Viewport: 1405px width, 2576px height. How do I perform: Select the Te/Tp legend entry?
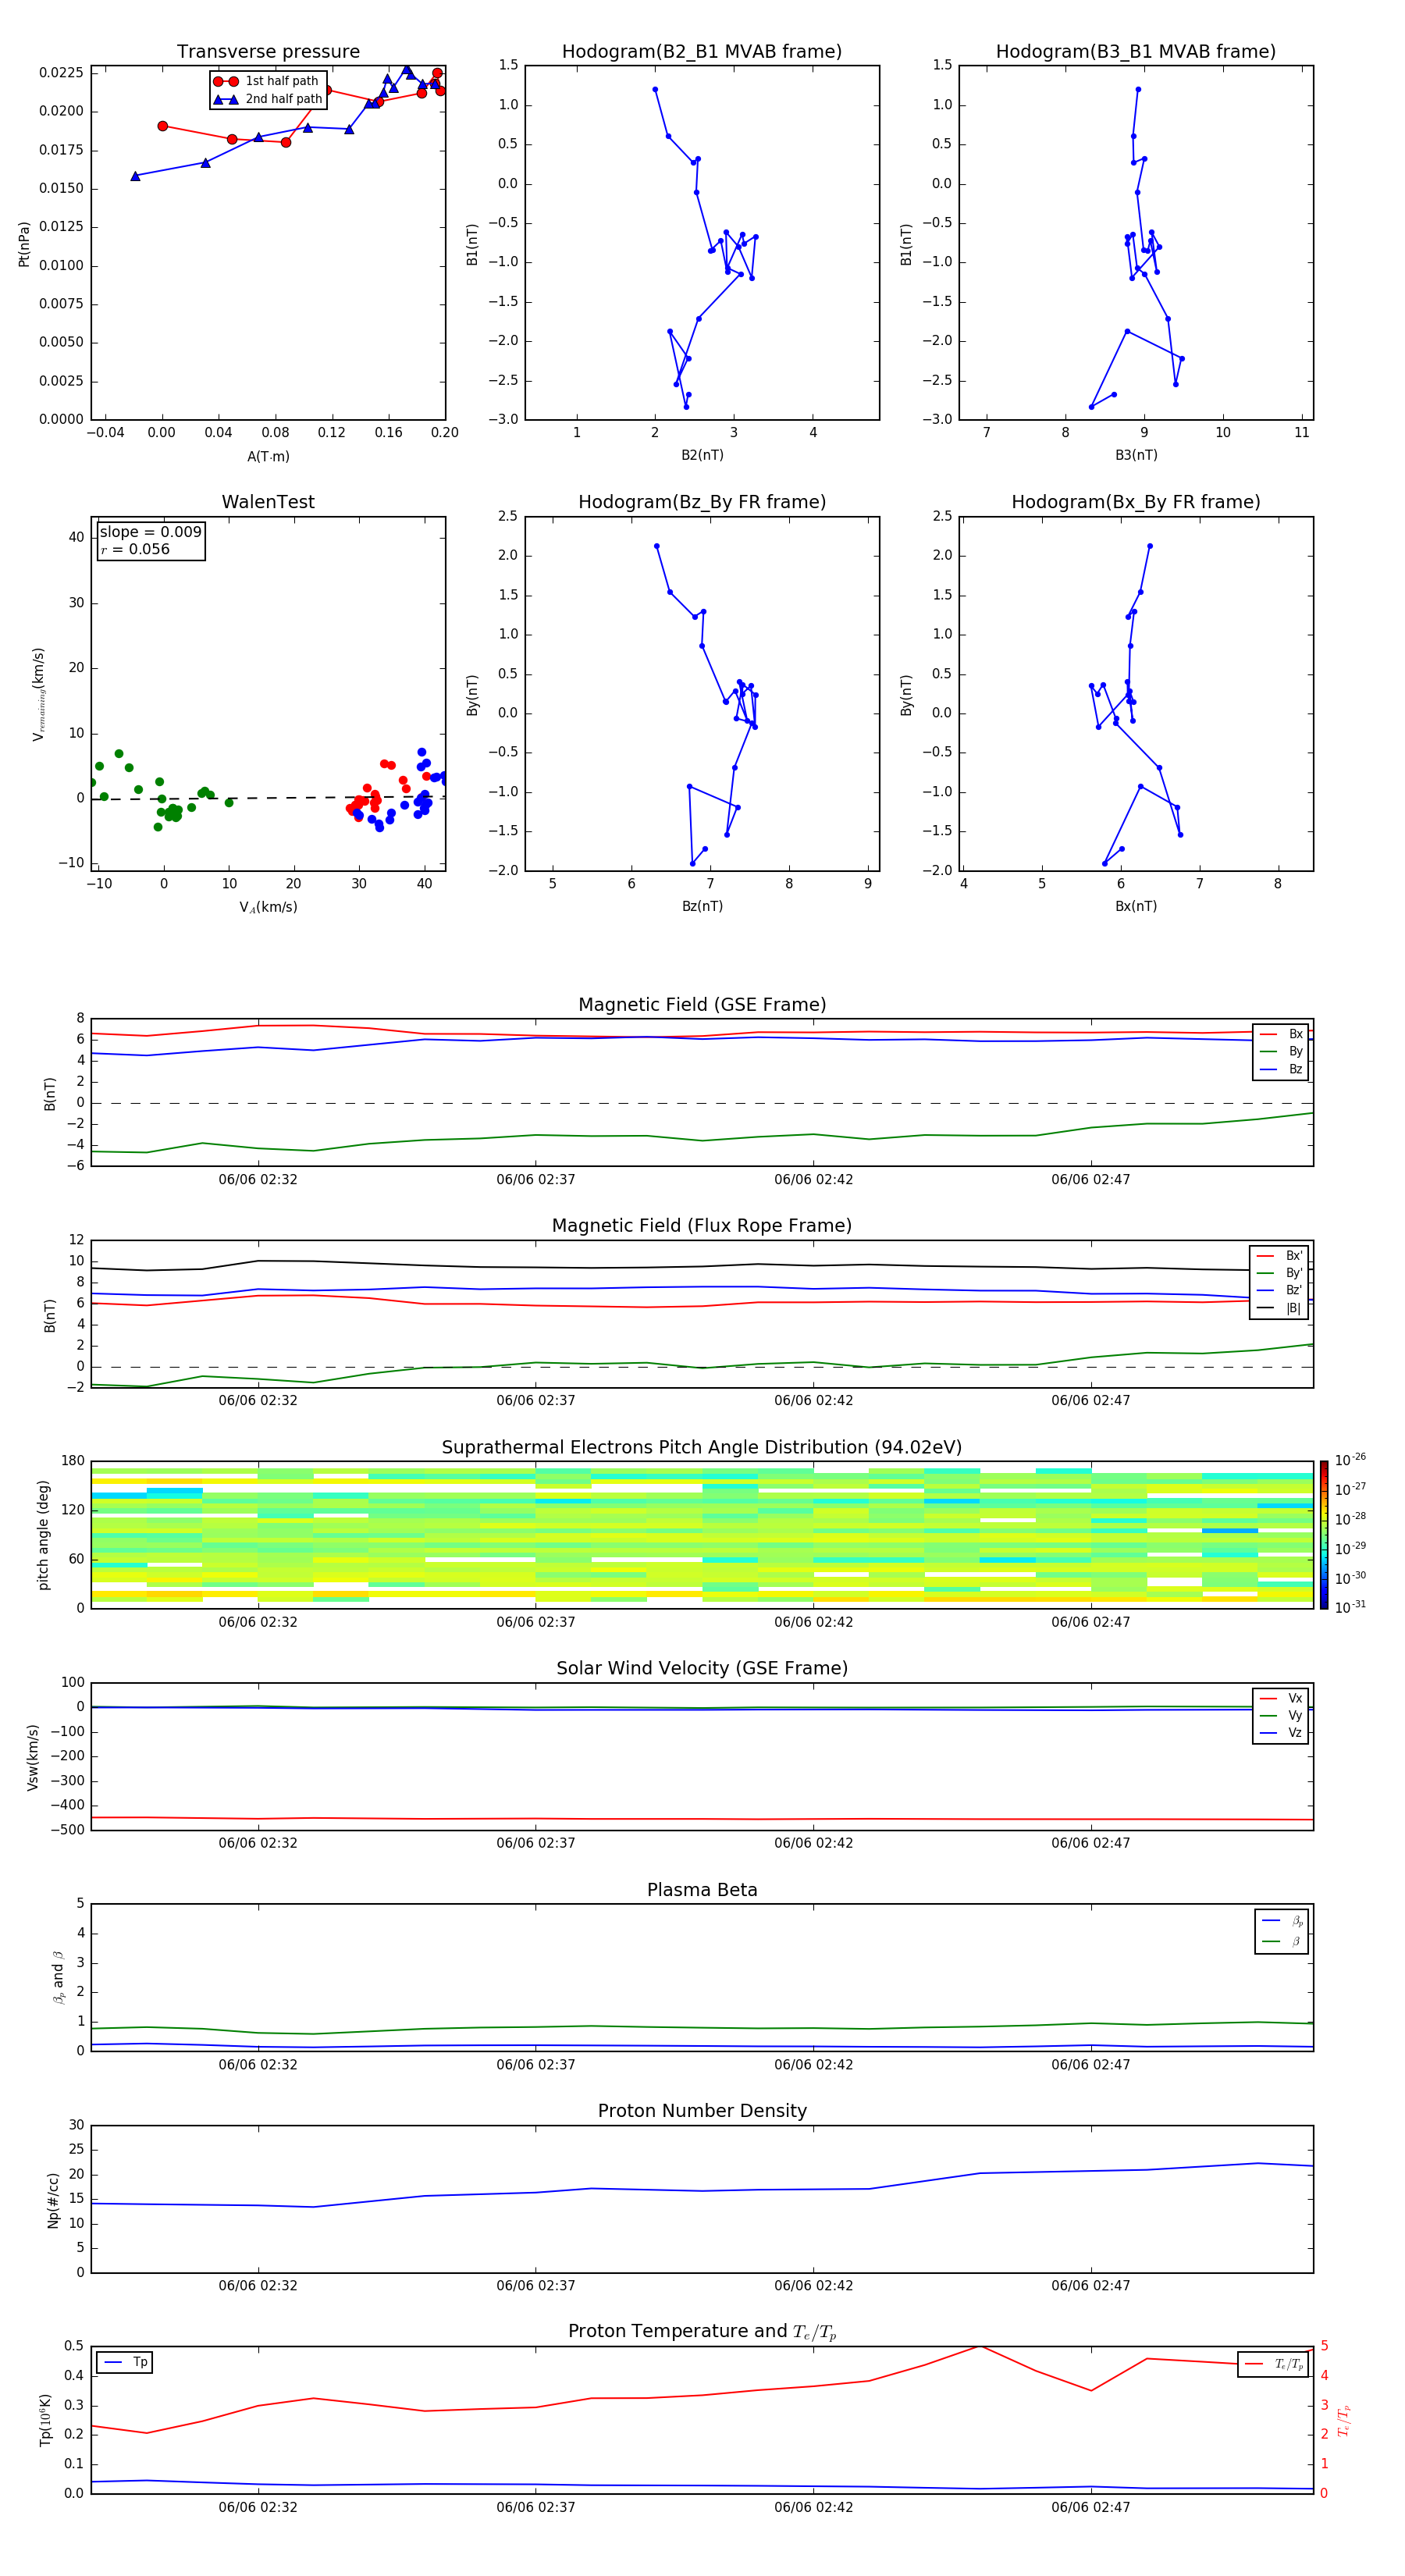pos(1274,2364)
